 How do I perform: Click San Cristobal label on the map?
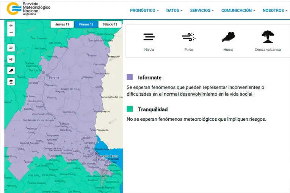click(x=39, y=39)
